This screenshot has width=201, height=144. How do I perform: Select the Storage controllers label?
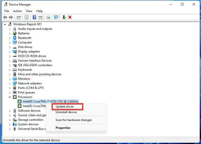coord(31,120)
